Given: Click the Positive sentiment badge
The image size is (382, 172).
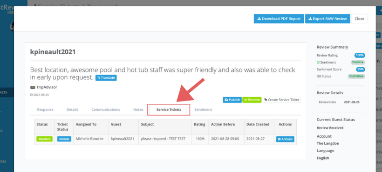Looking at the screenshot, I should tap(358, 62).
